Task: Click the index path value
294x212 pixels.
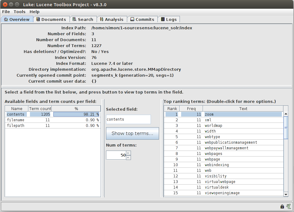Action: coord(142,28)
